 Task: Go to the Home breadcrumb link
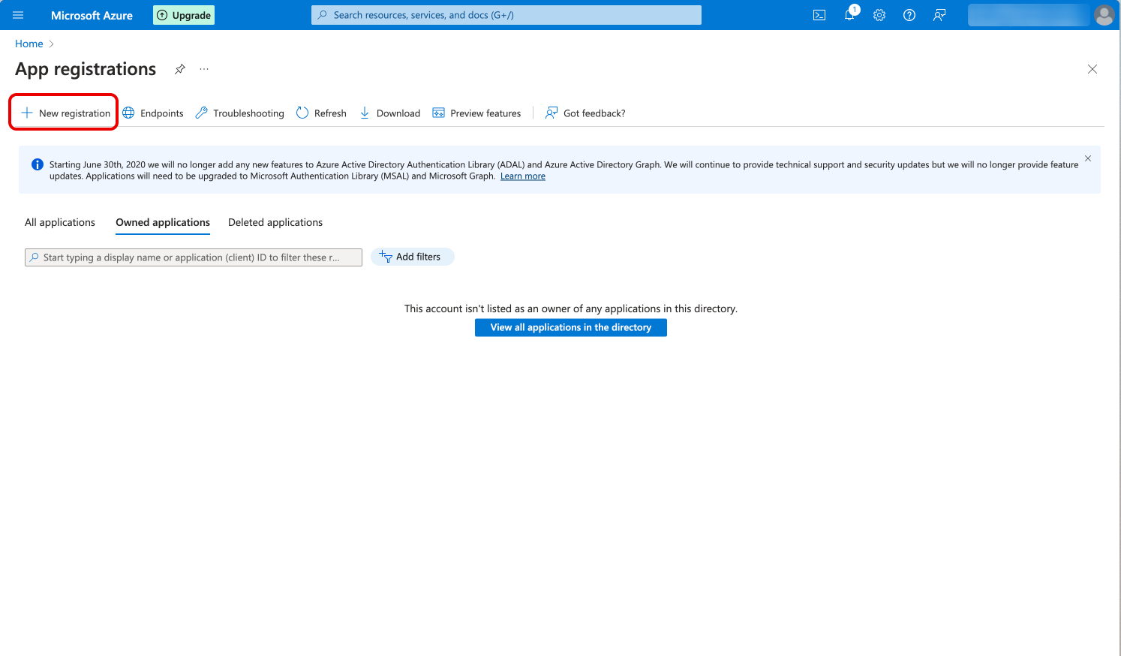click(29, 44)
